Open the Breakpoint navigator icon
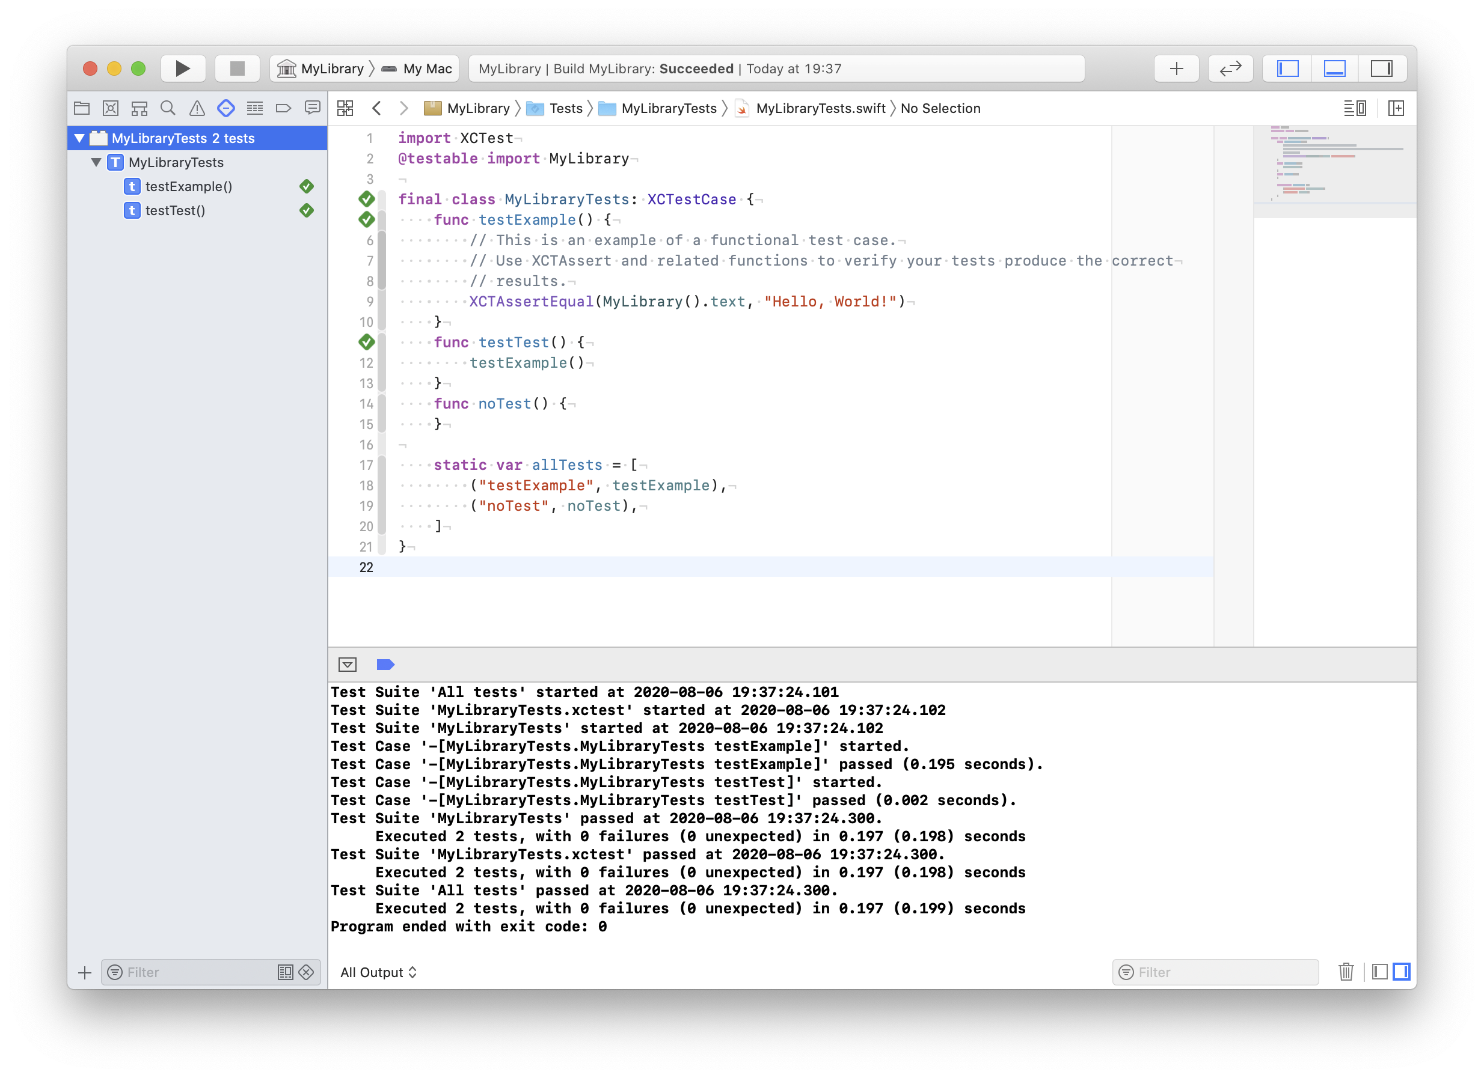Image resolution: width=1484 pixels, height=1078 pixels. click(x=283, y=108)
